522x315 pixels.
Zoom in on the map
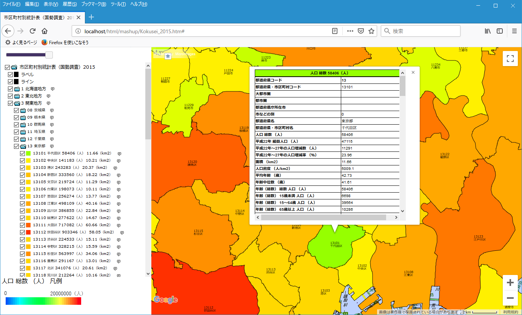coord(510,283)
